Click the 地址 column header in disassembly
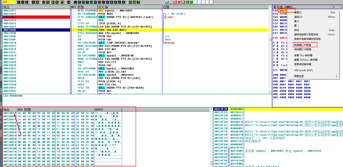 36,7
